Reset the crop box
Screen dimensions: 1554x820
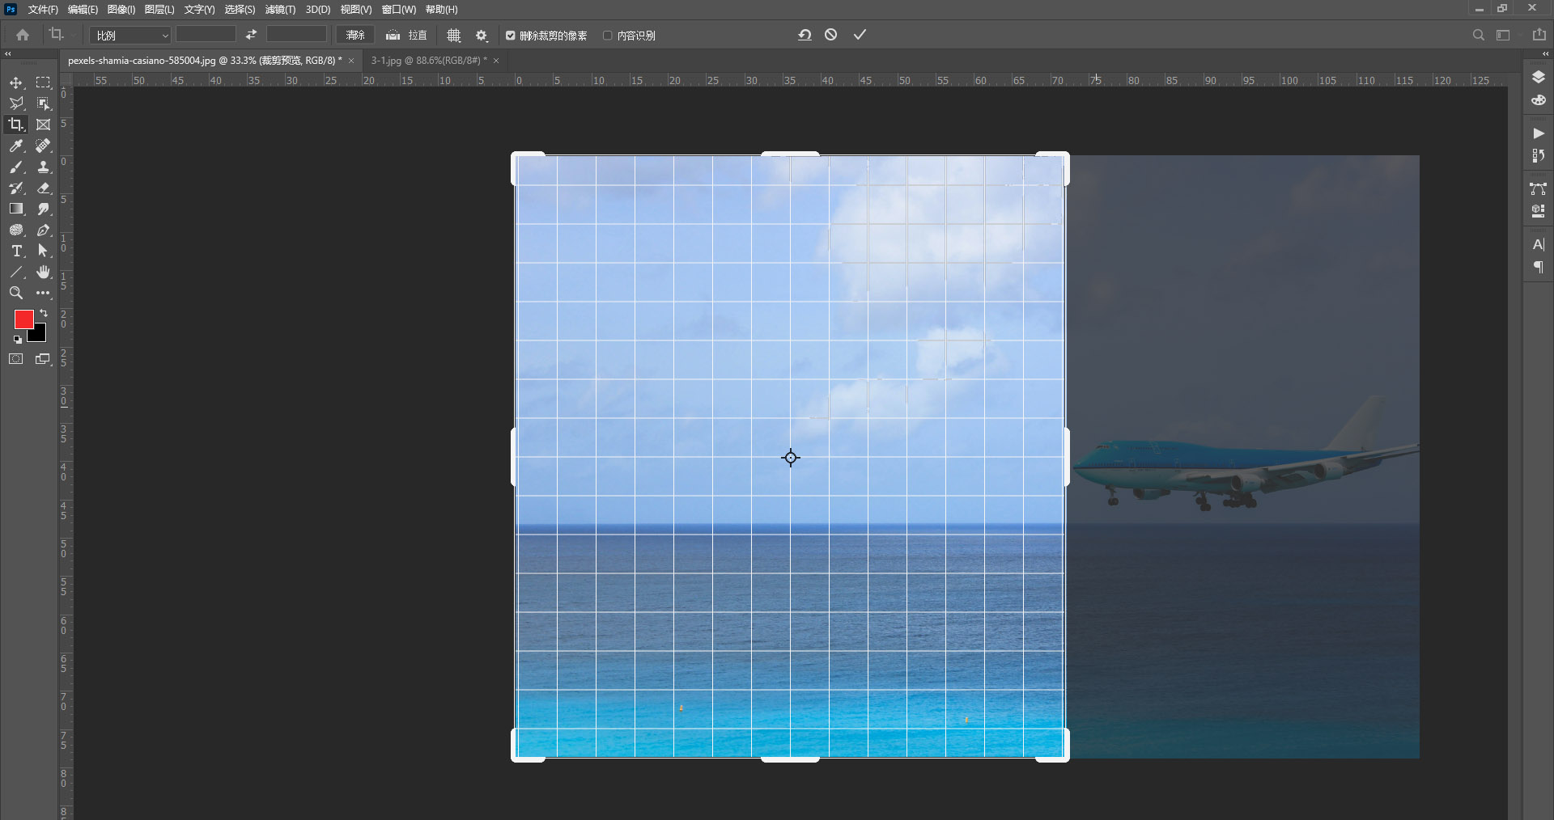[x=805, y=35]
